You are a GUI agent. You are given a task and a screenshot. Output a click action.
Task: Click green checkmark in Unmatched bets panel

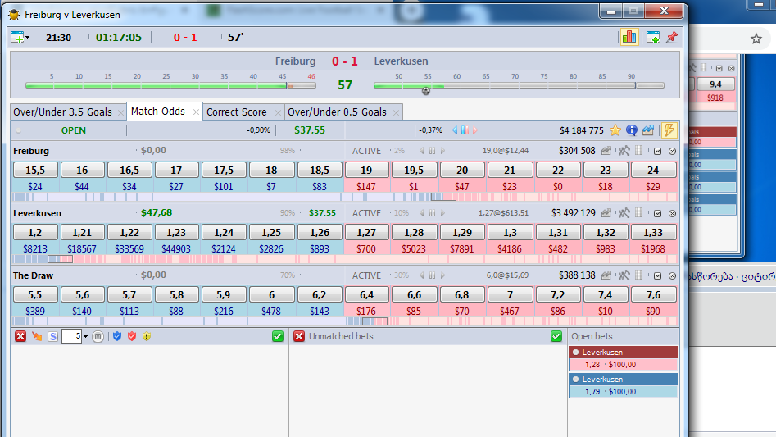[x=556, y=336]
